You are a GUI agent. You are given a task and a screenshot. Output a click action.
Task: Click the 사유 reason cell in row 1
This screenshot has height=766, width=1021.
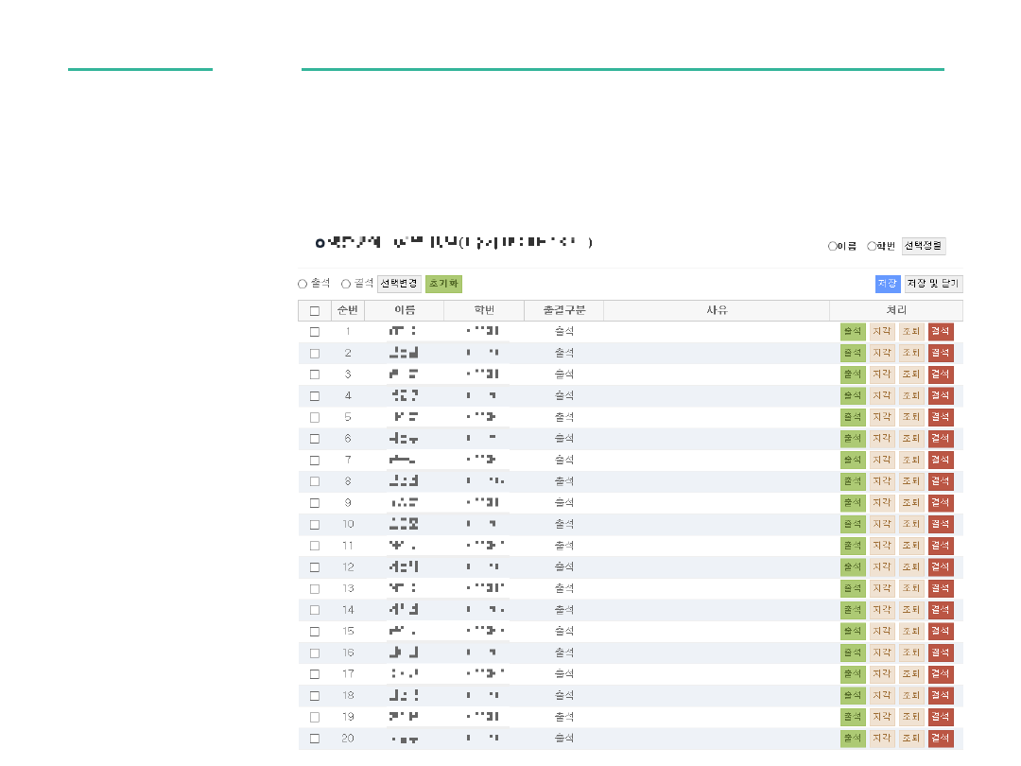716,332
